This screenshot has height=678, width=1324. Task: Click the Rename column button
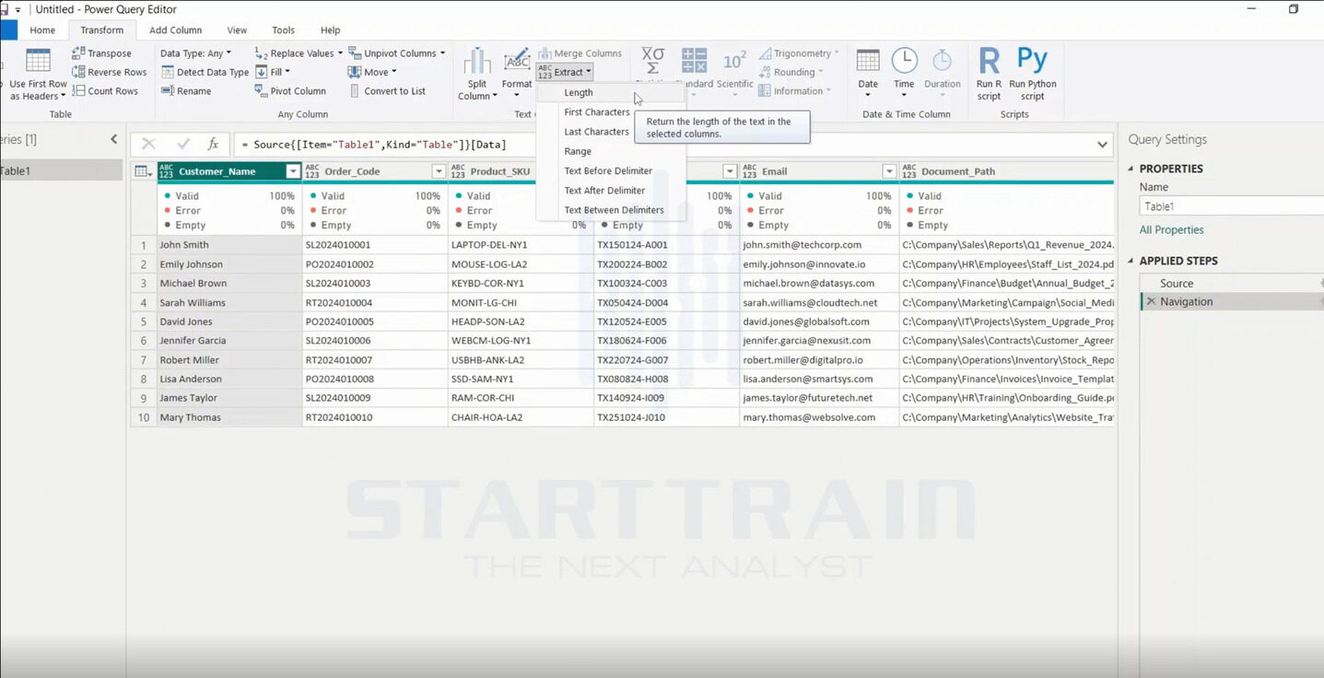tap(186, 91)
